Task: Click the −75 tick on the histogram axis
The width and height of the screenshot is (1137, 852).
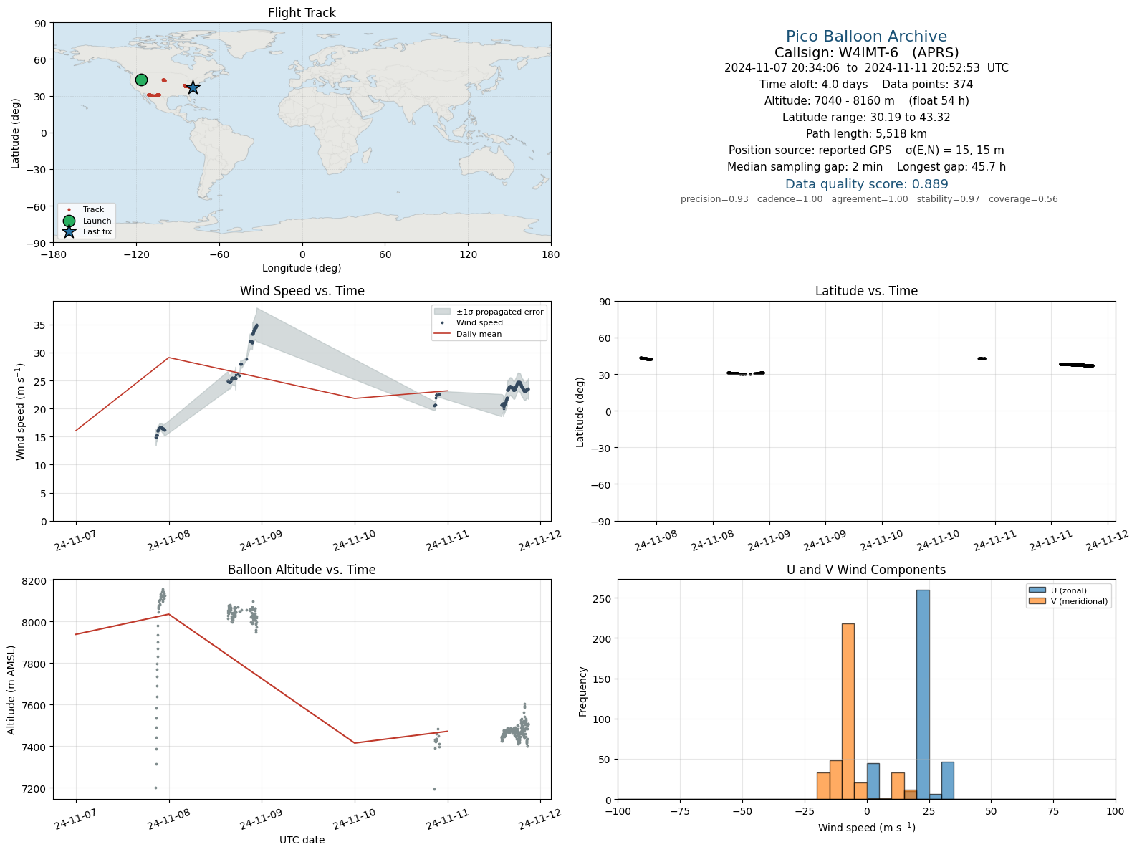Action: click(680, 811)
